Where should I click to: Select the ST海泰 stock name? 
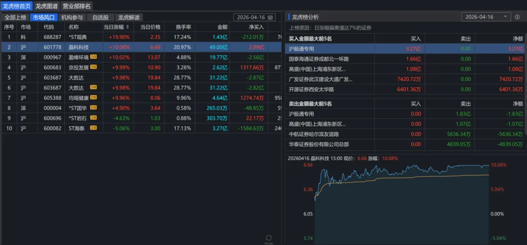[x=77, y=128]
